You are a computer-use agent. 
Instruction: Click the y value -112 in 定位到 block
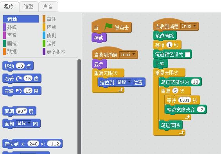pyautogui.click(x=54, y=144)
